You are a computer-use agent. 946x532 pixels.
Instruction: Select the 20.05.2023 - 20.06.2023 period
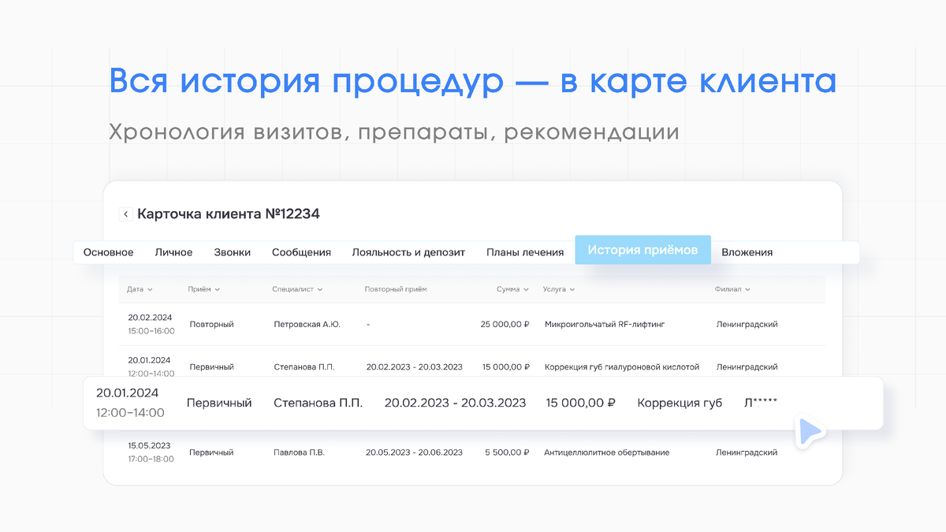coord(415,452)
